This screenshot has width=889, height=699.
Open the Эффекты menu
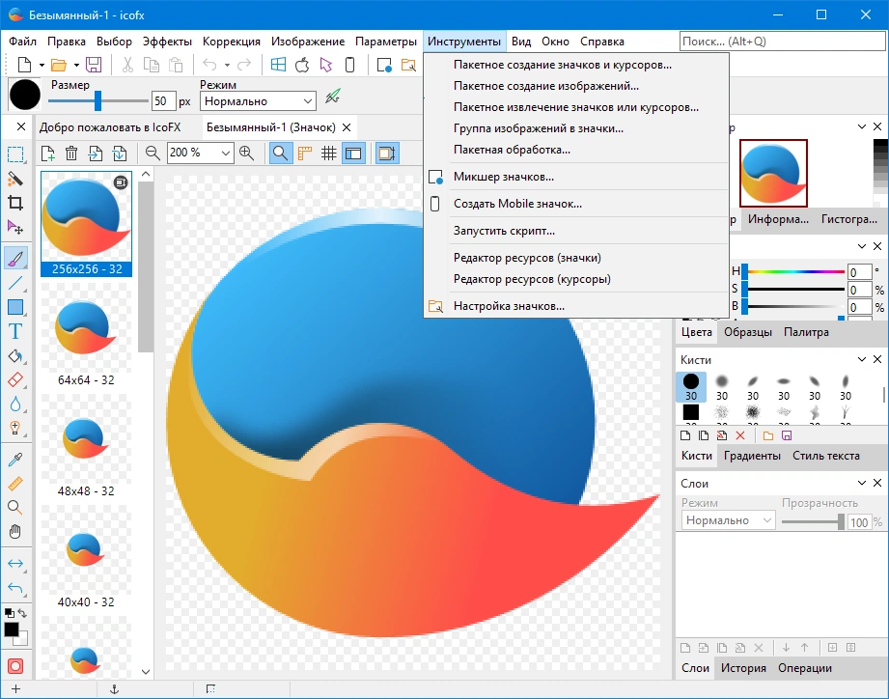[167, 42]
